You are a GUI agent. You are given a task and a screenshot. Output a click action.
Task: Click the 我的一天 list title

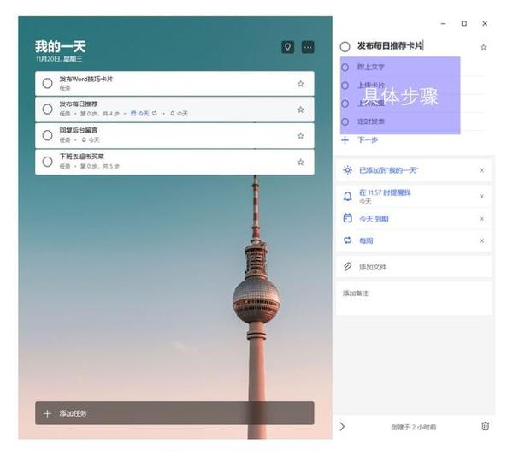click(x=61, y=46)
